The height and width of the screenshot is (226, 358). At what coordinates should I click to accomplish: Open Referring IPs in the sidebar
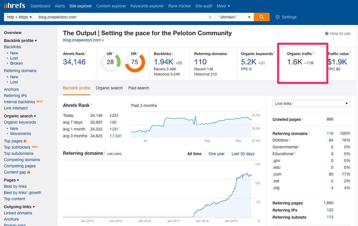point(15,96)
